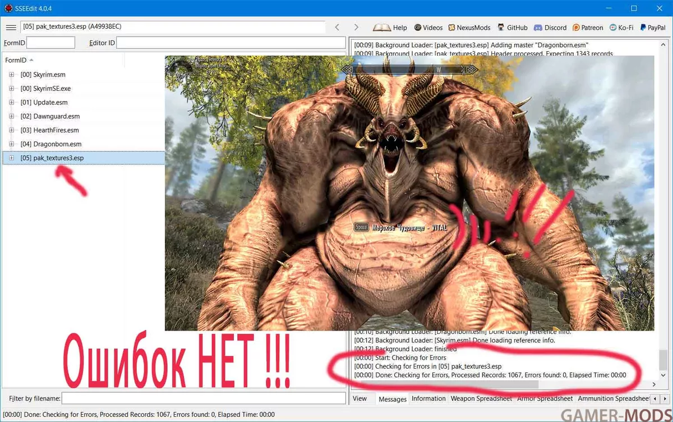Expand the [00] SkyrimSE.exe node
This screenshot has height=422, width=673.
click(x=11, y=89)
